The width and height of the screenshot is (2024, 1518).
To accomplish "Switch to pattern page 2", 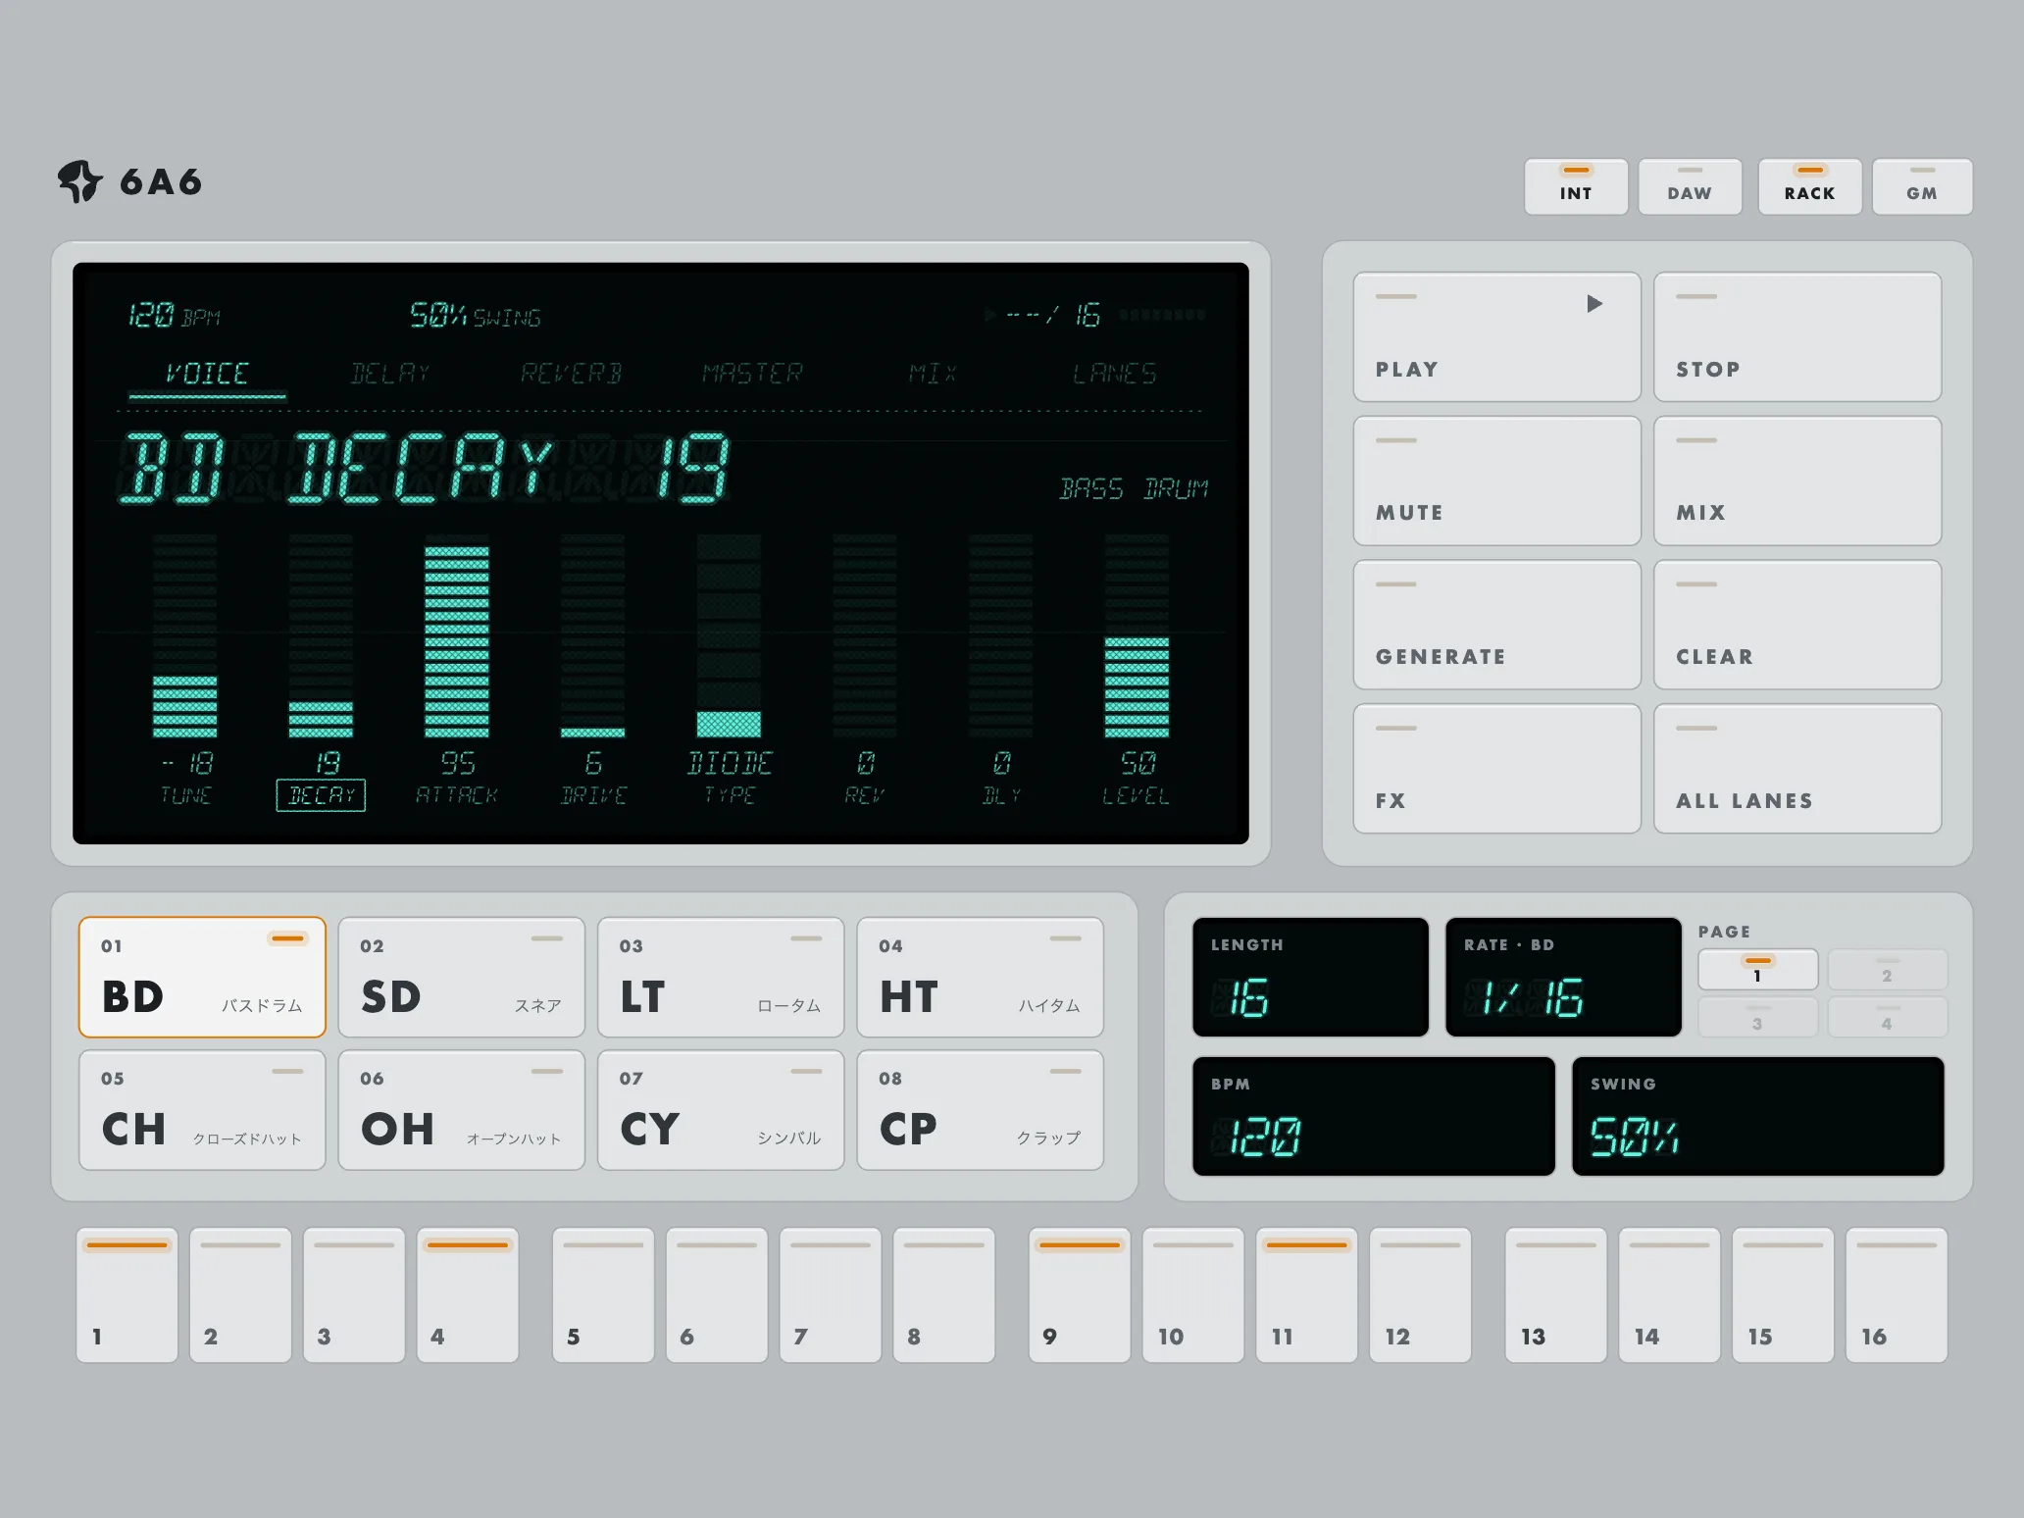I will coord(1888,970).
